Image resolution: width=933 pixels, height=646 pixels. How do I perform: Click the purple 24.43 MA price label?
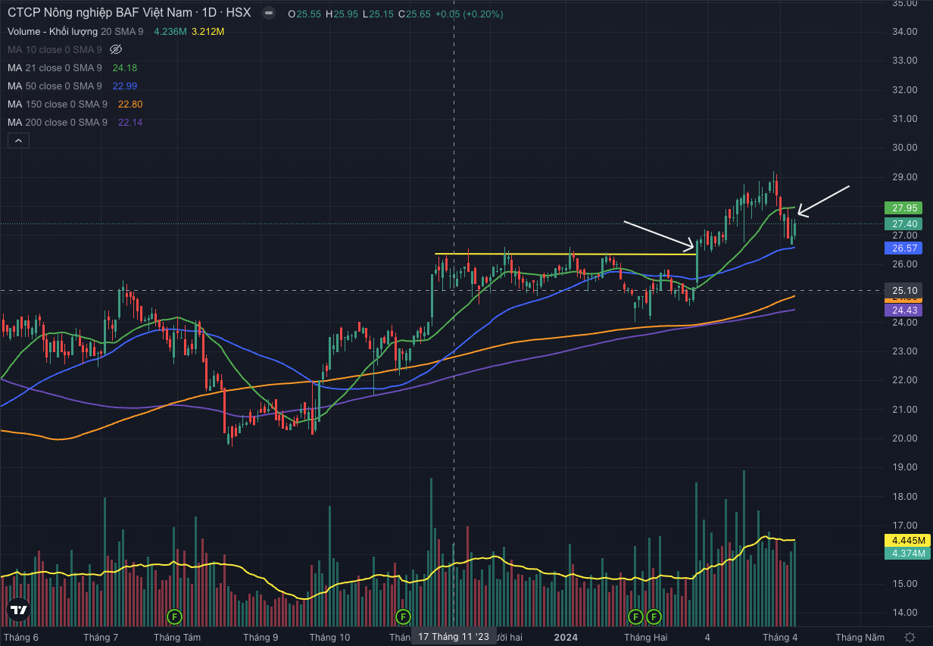point(905,311)
